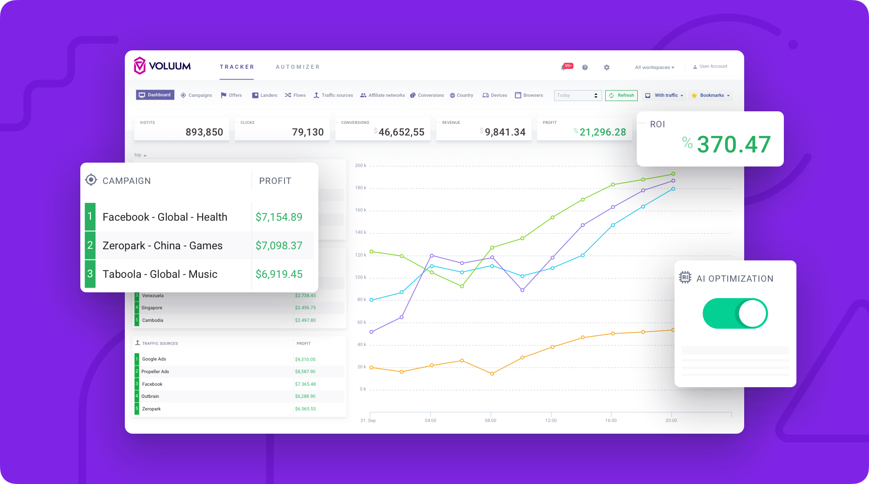Click the Clicks 79,130 stat card
This screenshot has height=484, width=869.
(283, 129)
